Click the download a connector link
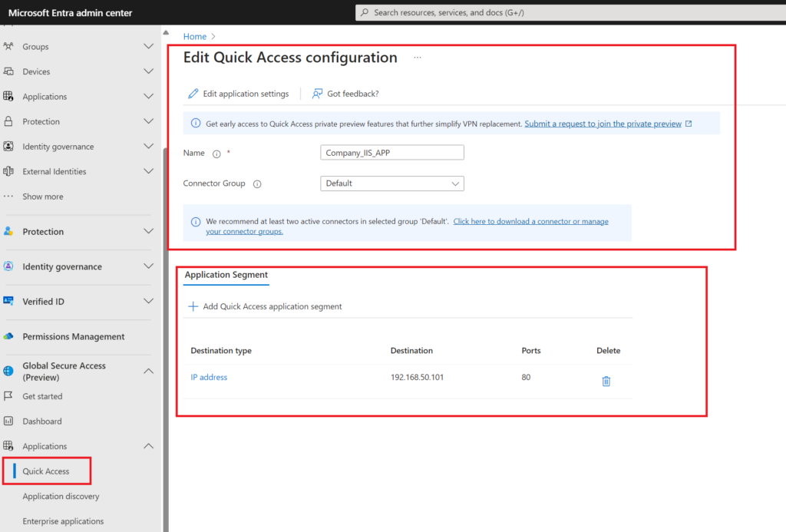 point(531,221)
